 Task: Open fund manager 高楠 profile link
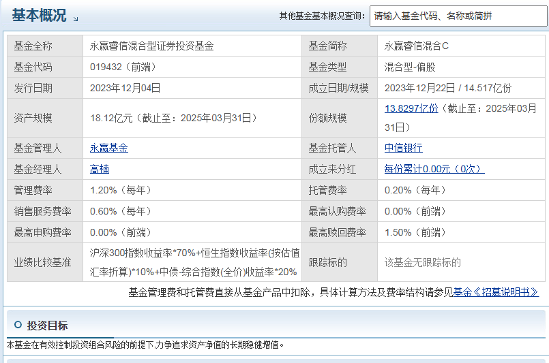pyautogui.click(x=100, y=170)
